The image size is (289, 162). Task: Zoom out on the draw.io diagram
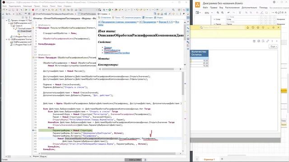click(x=223, y=13)
